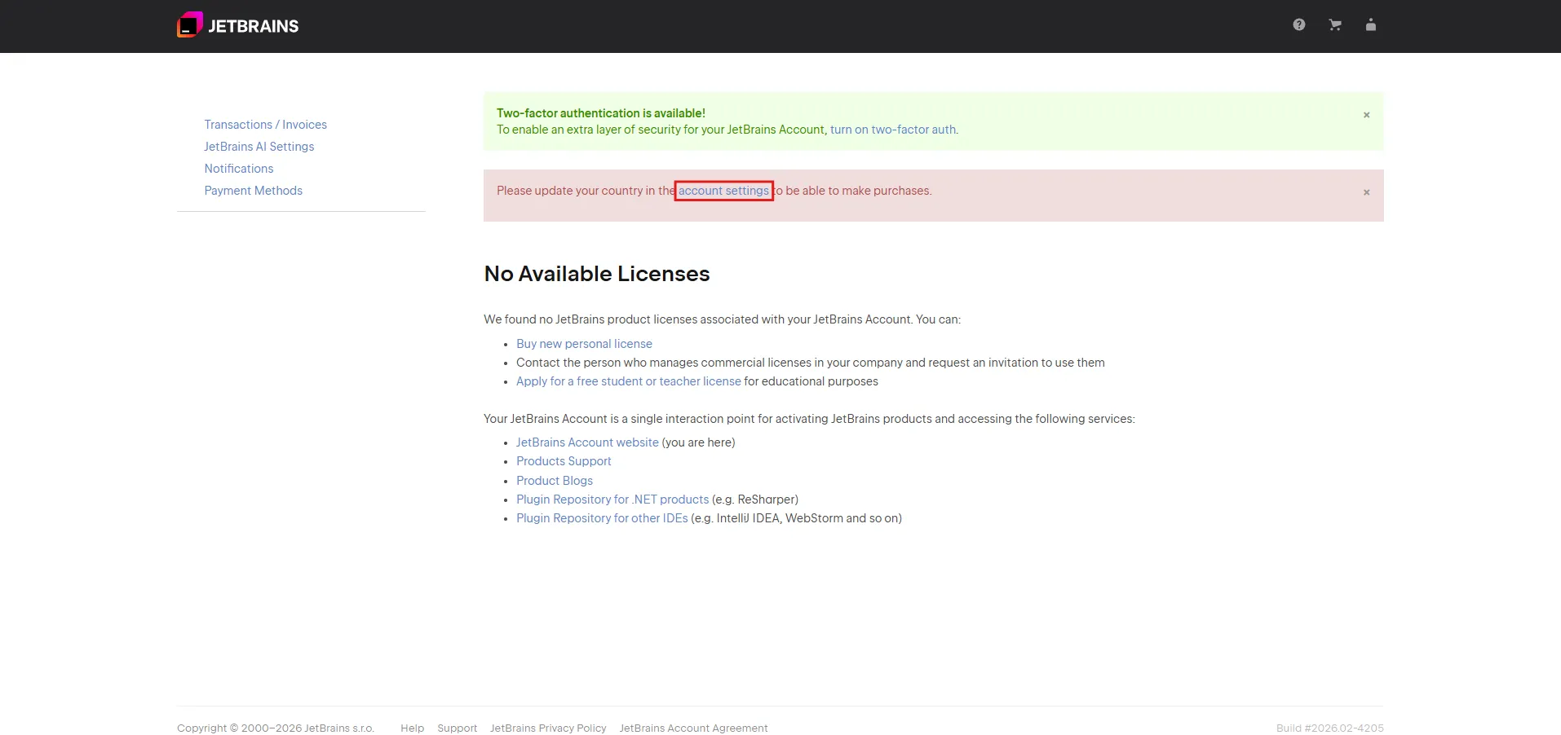Image resolution: width=1561 pixels, height=735 pixels.
Task: Open the Product Blogs link
Action: point(555,481)
